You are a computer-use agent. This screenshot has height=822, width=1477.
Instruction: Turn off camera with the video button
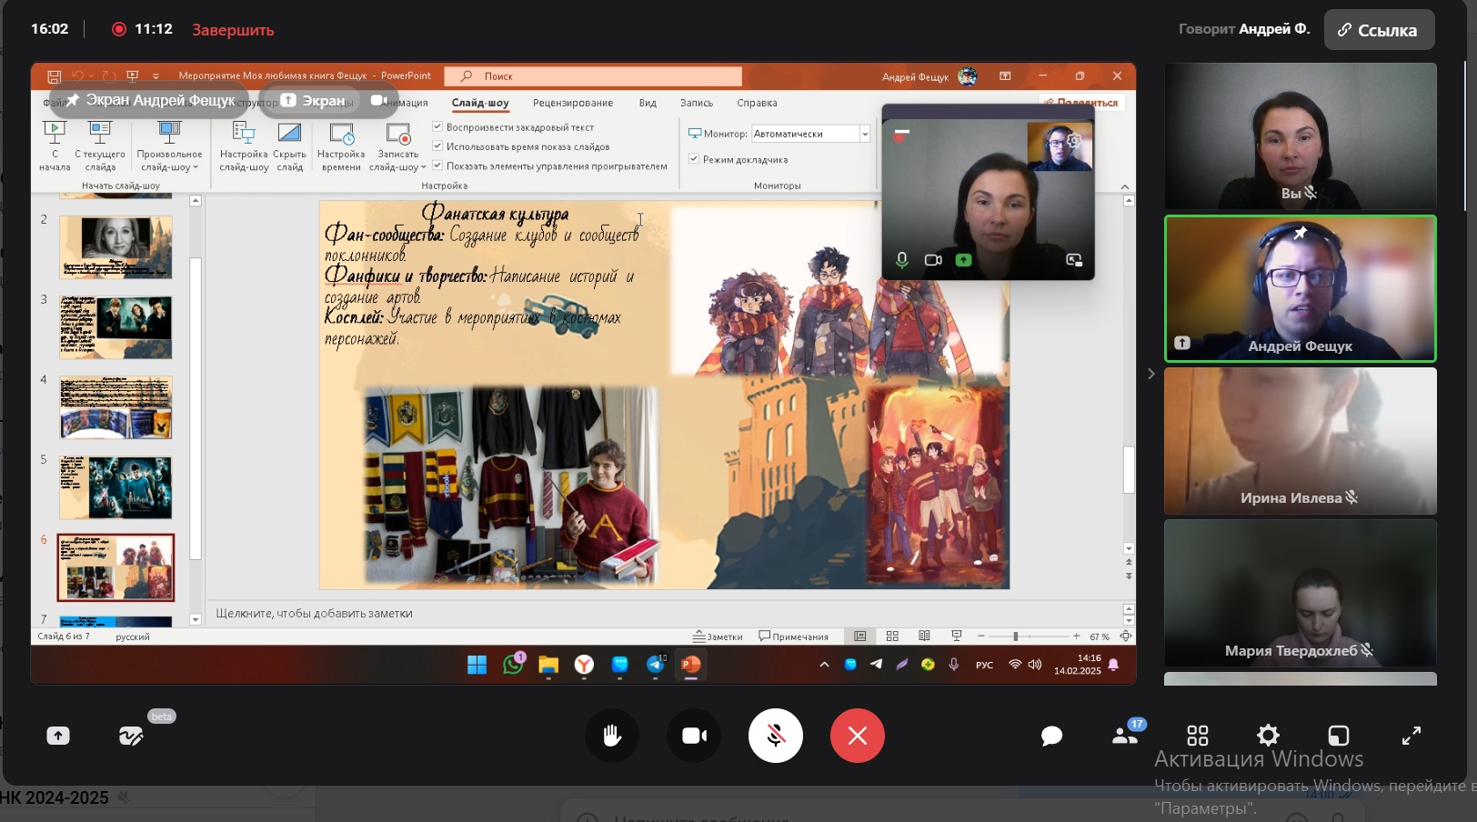click(x=694, y=736)
